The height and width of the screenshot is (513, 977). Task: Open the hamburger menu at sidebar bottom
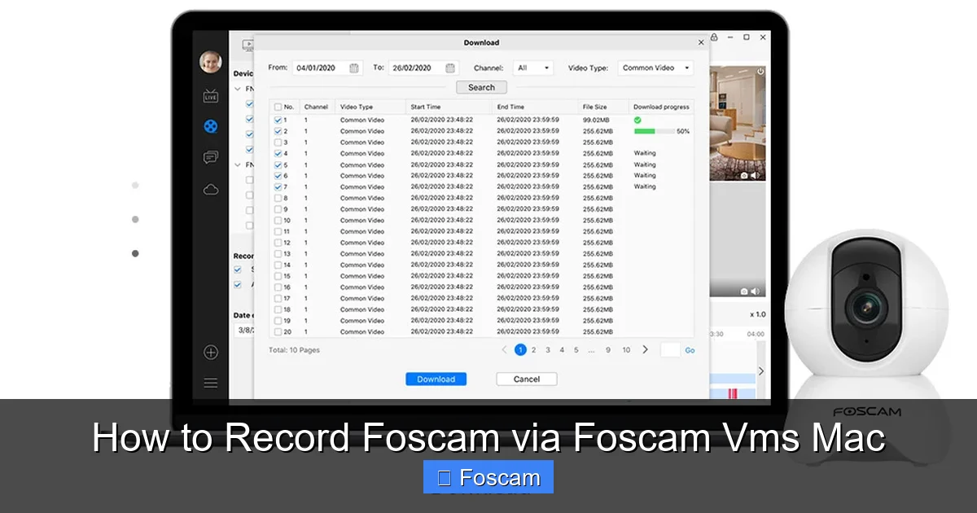210,382
